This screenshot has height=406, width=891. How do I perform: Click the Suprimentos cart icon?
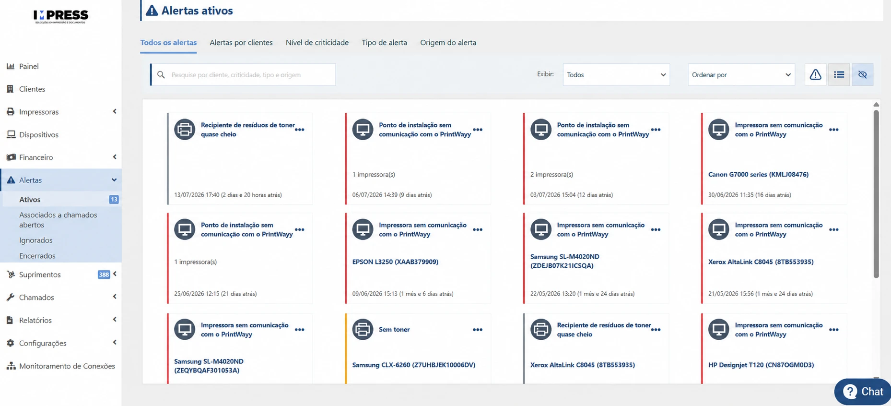(11, 275)
